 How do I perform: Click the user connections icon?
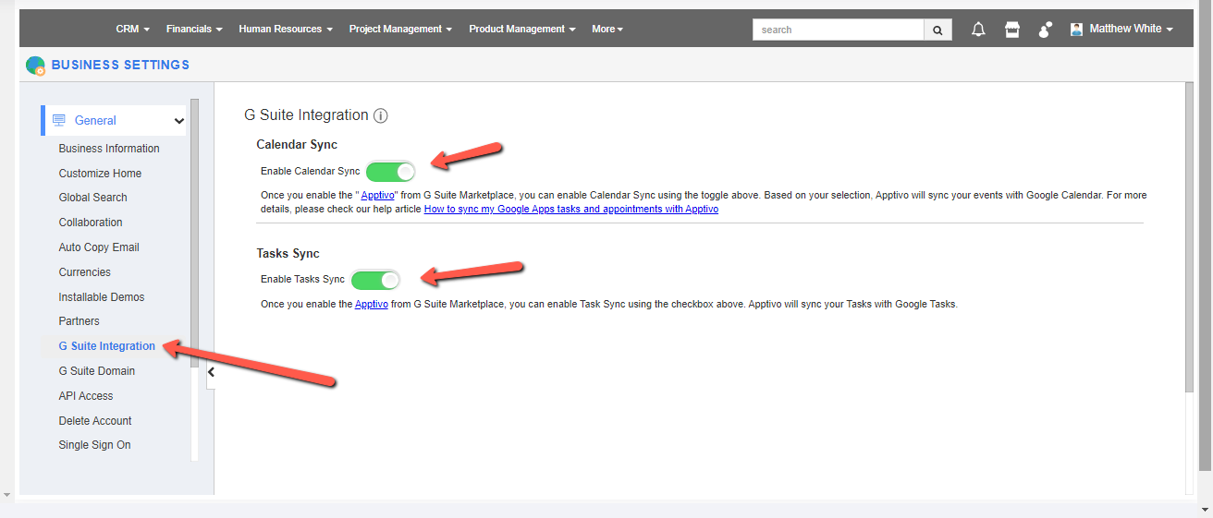[x=1045, y=30]
